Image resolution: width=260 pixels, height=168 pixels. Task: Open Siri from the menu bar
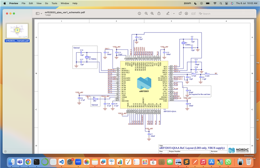pyautogui.click(x=232, y=3)
